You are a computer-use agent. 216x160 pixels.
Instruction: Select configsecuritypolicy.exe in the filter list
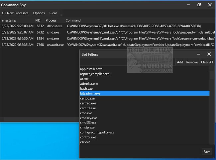tap(145, 132)
